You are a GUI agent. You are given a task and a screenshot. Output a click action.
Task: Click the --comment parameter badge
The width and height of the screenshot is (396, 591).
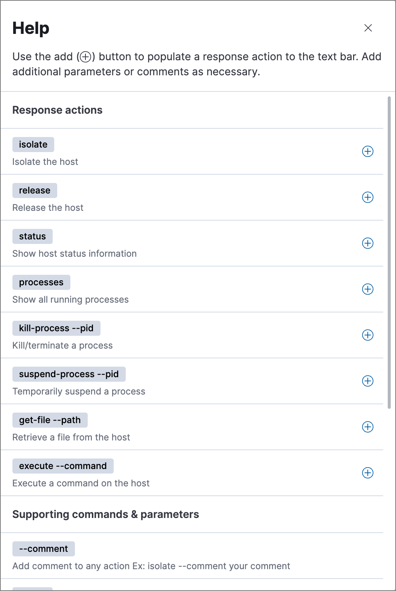[x=44, y=549]
